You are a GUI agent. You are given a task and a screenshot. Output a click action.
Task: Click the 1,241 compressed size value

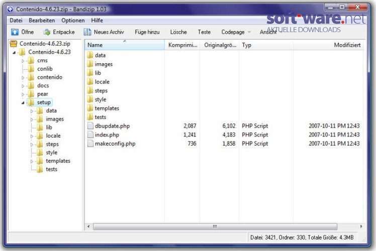pos(190,135)
